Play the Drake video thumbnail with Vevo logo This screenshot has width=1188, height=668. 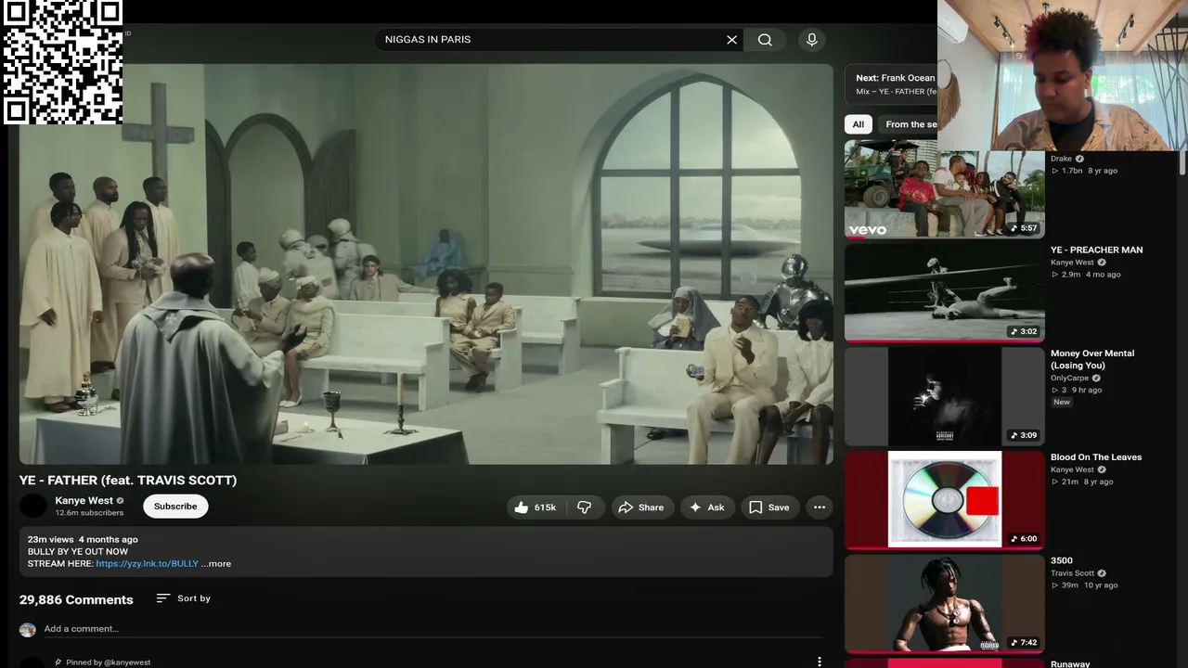(944, 188)
